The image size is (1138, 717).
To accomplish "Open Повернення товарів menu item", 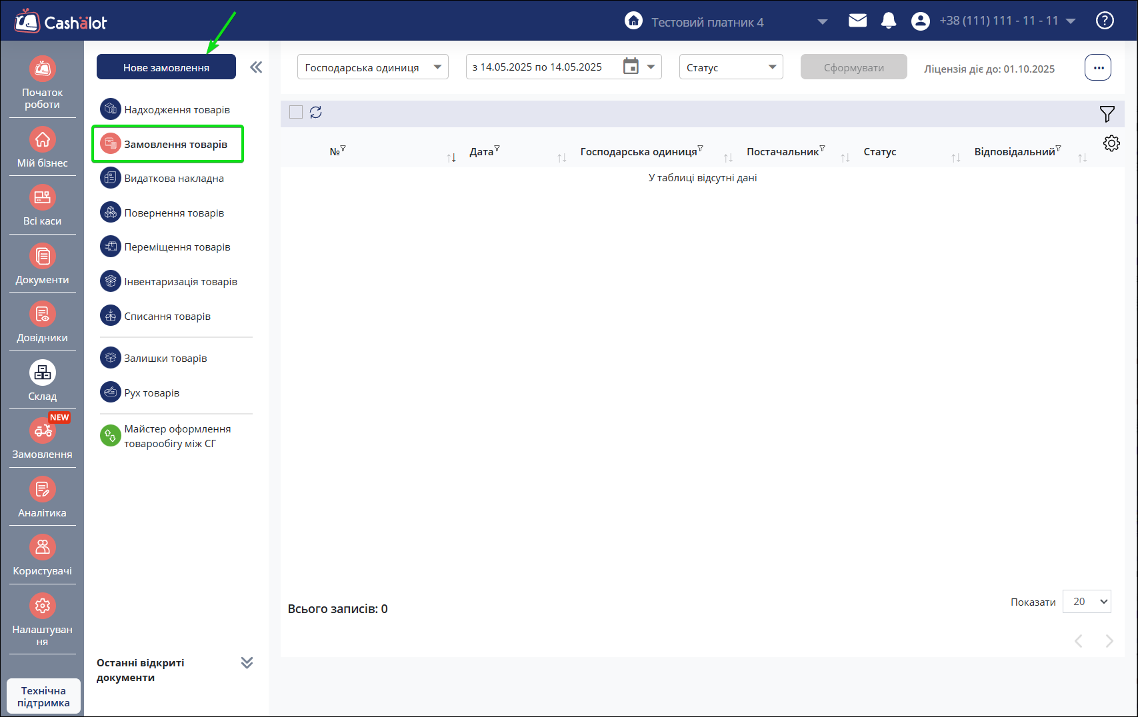I will coord(162,213).
